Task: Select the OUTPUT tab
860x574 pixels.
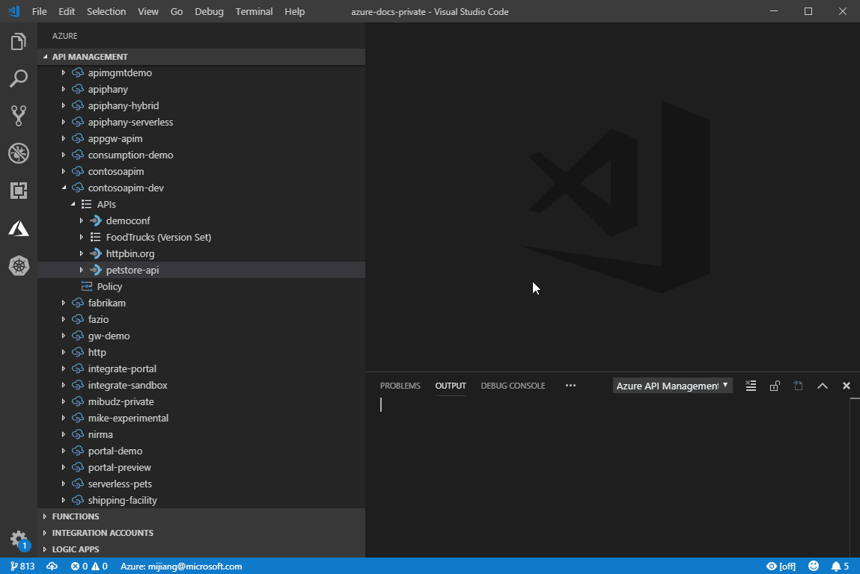Action: (451, 386)
